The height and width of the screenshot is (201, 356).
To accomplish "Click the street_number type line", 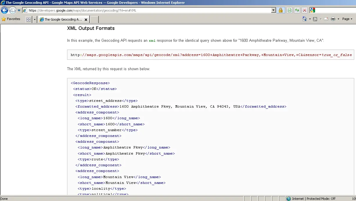I will [x=108, y=130].
